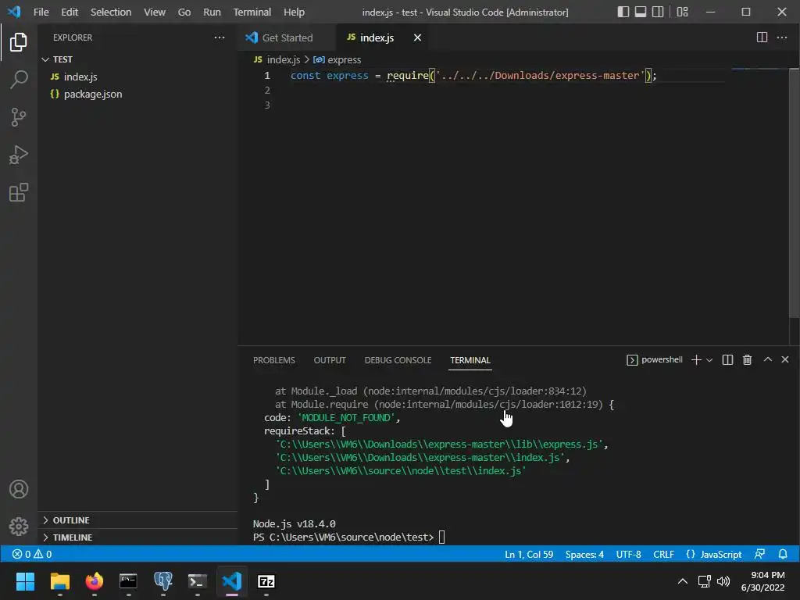Open the Accounts menu icon
800x600 pixels.
click(x=19, y=489)
